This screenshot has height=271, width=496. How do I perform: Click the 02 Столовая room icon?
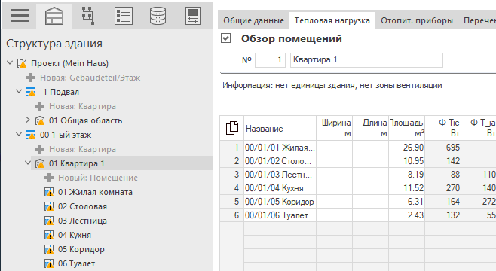[49, 206]
